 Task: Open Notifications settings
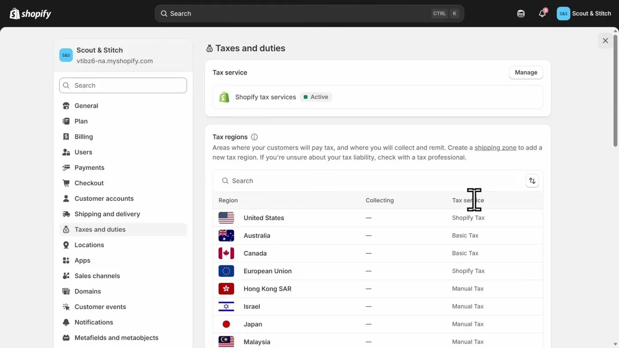point(123,322)
